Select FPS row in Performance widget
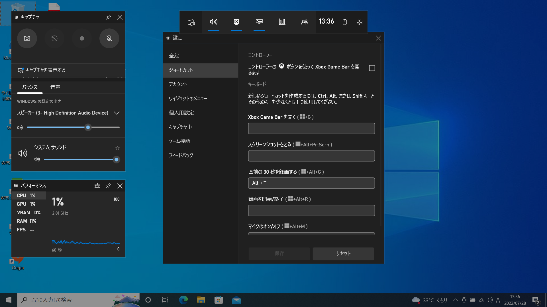 click(28, 230)
